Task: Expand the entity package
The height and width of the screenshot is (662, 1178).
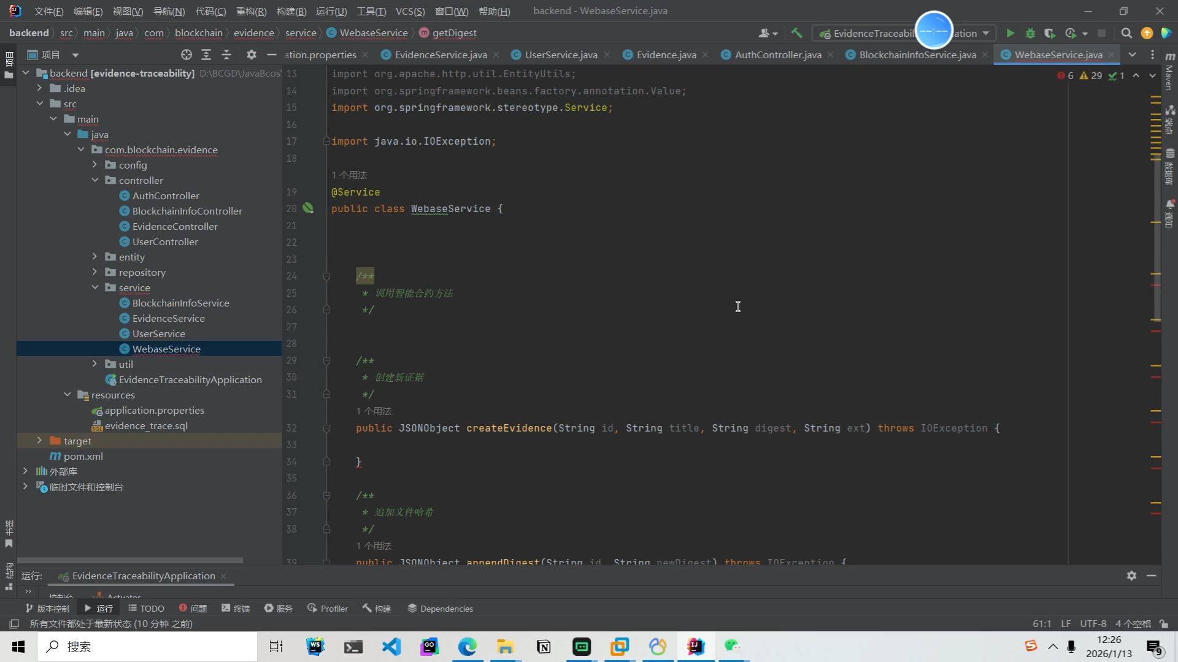Action: tap(94, 257)
